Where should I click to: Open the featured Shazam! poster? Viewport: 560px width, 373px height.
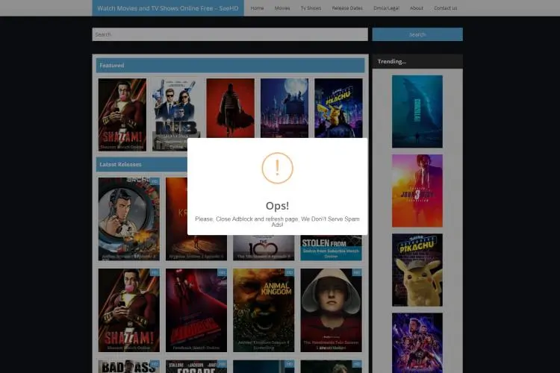[x=122, y=115]
